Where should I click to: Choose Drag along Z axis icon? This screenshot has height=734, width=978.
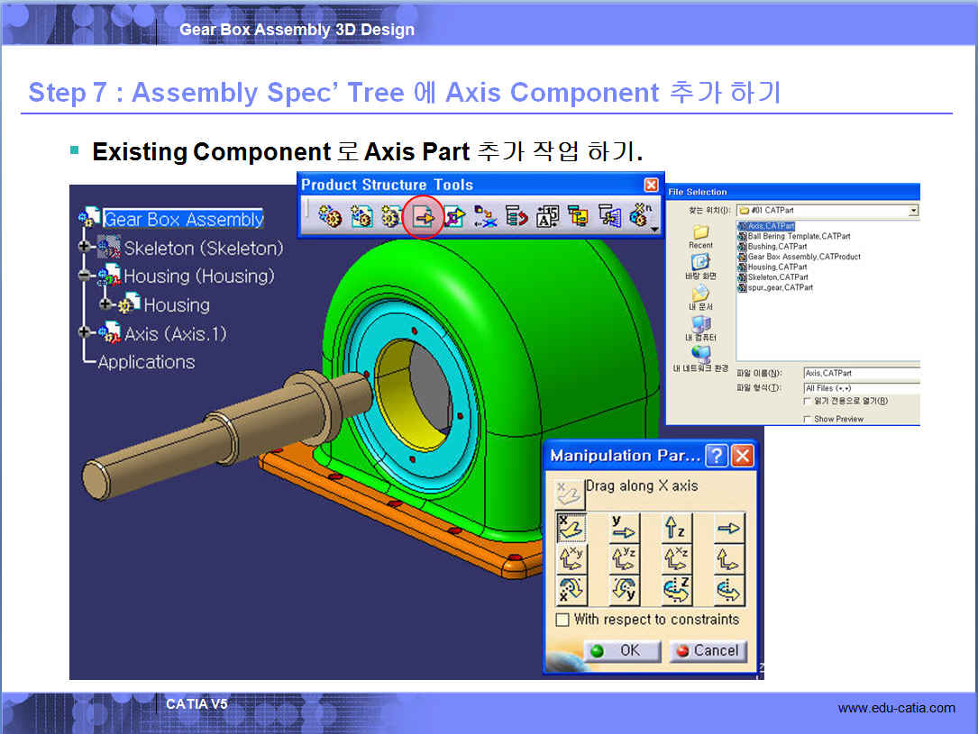(x=676, y=528)
